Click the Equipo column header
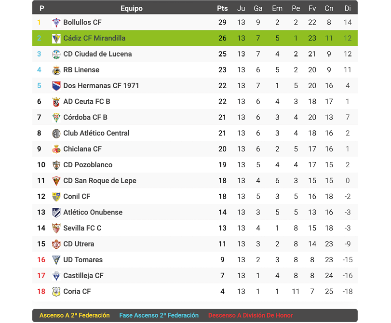 [132, 8]
